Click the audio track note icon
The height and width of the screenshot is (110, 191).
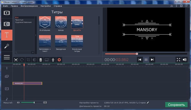(x=7, y=99)
